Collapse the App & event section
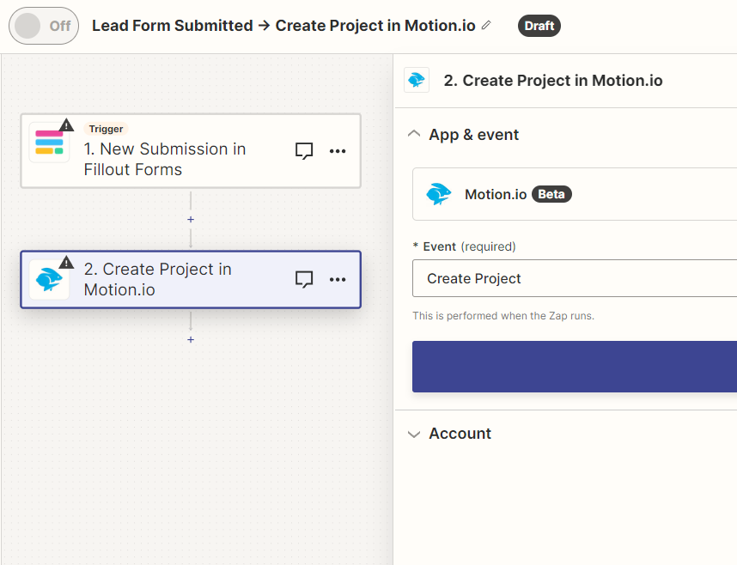 click(x=414, y=135)
